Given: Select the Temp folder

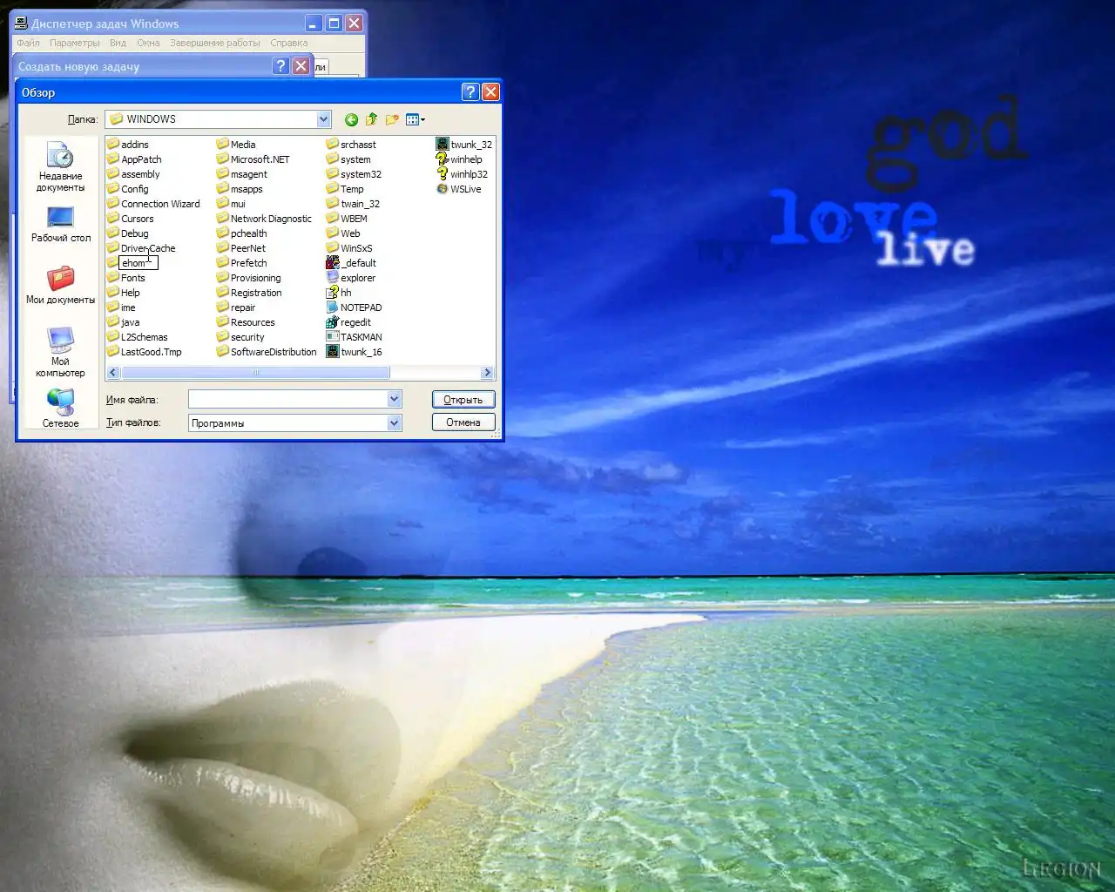Looking at the screenshot, I should coord(345,189).
